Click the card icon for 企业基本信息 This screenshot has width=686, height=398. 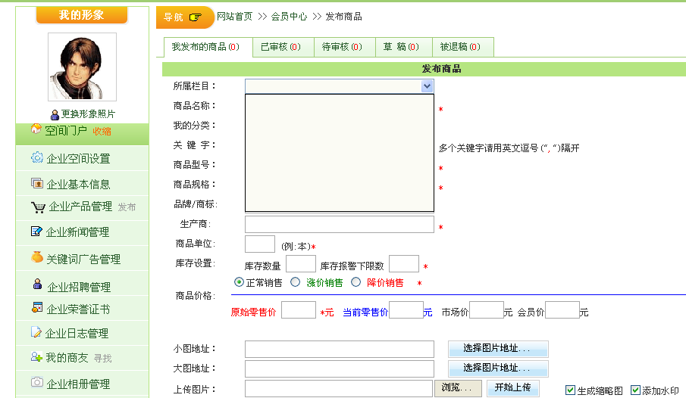[37, 183]
